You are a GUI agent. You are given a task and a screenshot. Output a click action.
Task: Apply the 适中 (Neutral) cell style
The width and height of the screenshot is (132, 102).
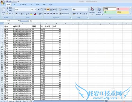123,12
